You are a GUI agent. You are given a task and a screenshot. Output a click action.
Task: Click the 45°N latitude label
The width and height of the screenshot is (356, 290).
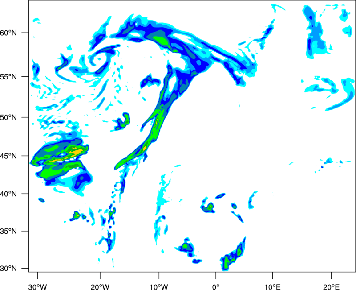[x=8, y=156]
